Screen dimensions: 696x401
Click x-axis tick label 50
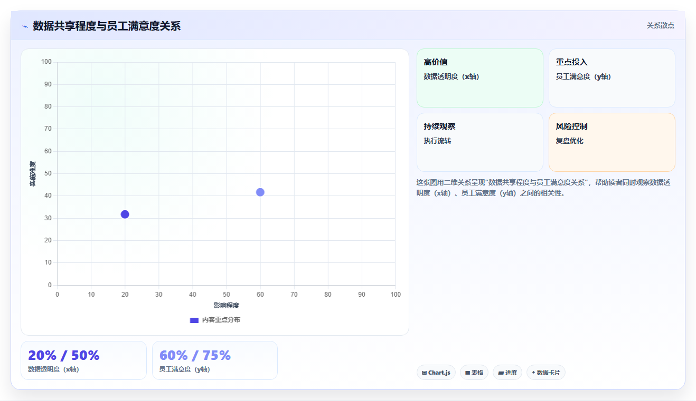pyautogui.click(x=227, y=295)
